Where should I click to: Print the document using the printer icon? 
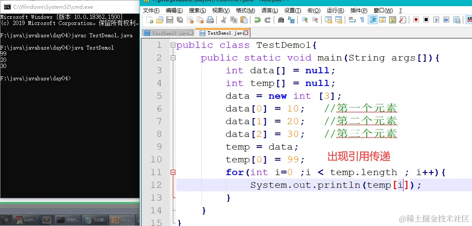tap(210, 20)
